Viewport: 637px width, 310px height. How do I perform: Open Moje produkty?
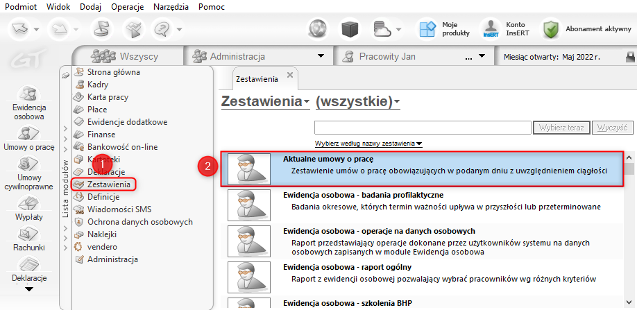click(x=444, y=29)
